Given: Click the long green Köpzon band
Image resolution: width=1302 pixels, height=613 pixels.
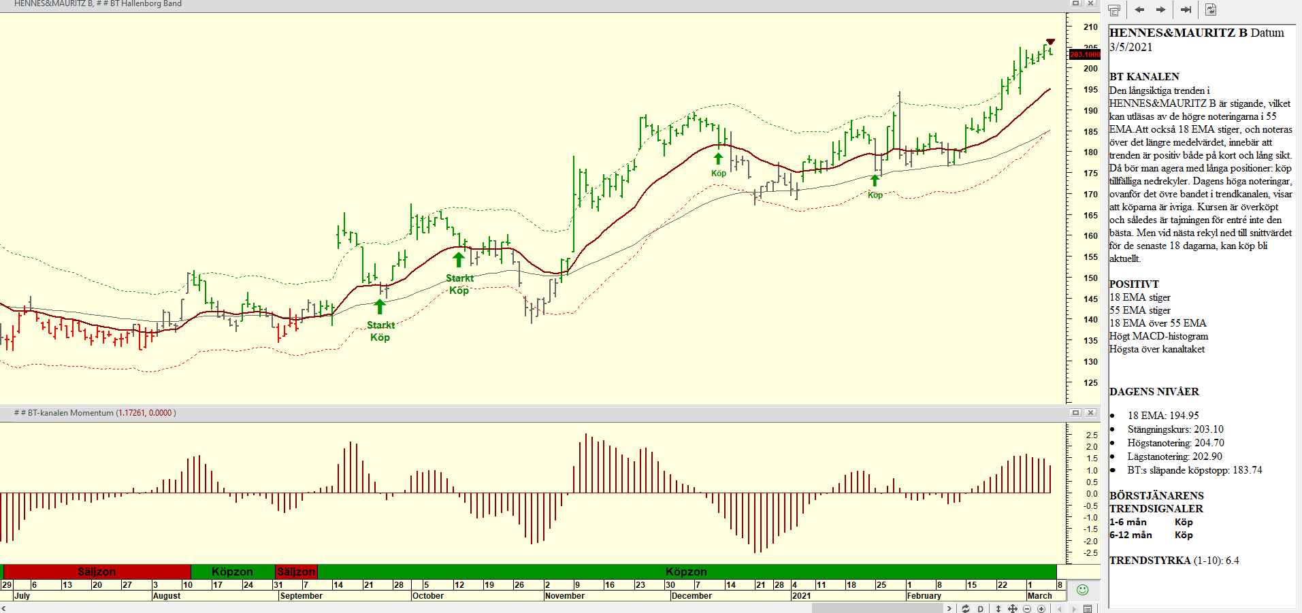Looking at the screenshot, I should pos(687,571).
